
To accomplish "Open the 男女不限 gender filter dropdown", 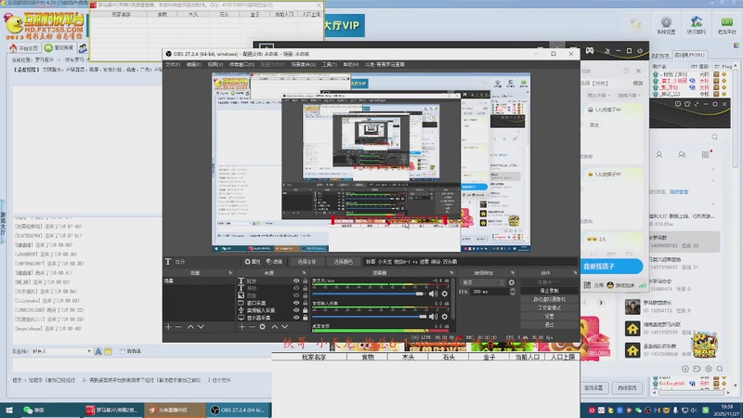I will [x=599, y=96].
